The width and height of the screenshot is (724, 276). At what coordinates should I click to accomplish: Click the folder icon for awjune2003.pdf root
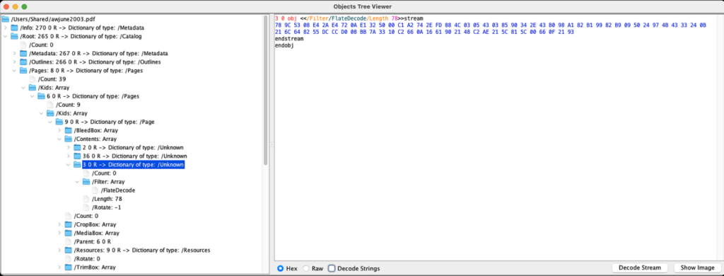coord(6,19)
